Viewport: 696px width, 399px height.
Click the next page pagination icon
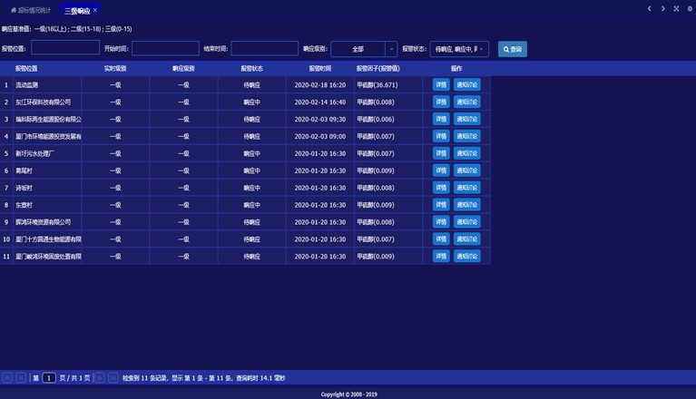100,377
